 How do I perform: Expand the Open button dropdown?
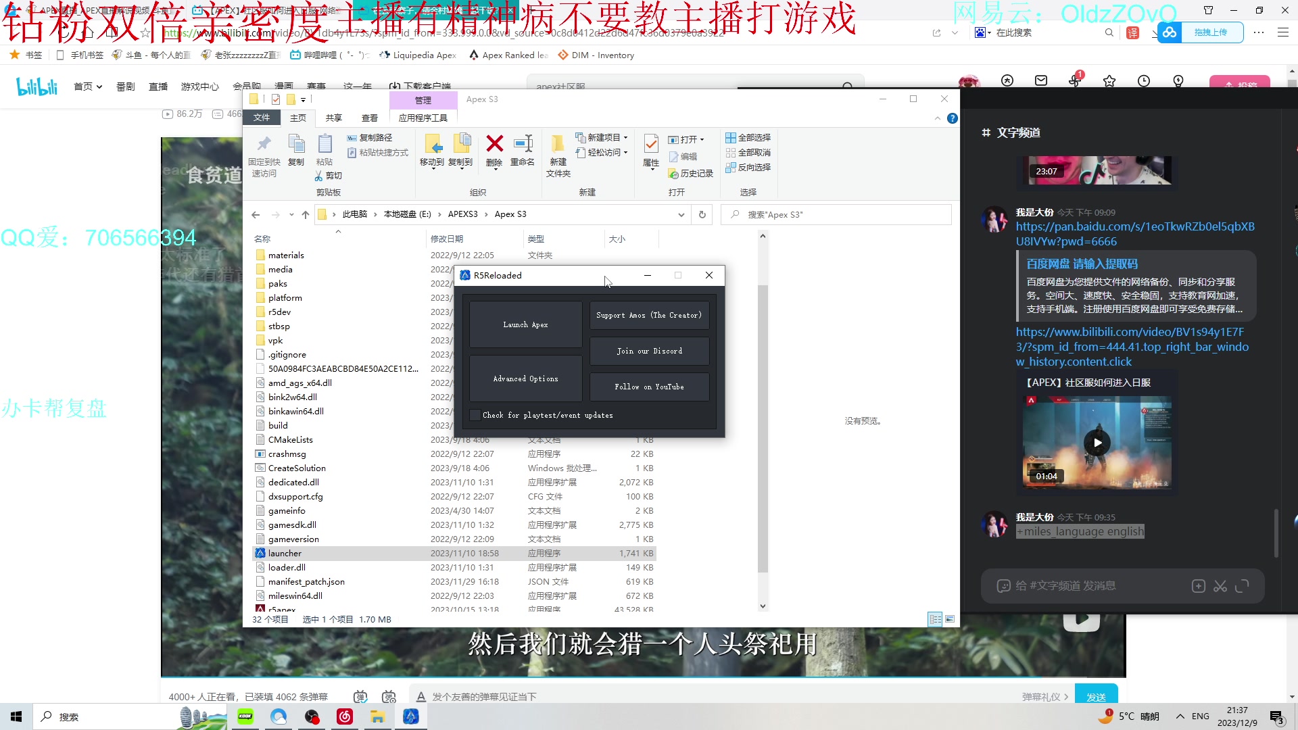point(702,140)
